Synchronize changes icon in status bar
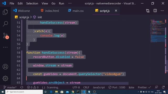Screen dimensions: 168x94 (22, 87)
